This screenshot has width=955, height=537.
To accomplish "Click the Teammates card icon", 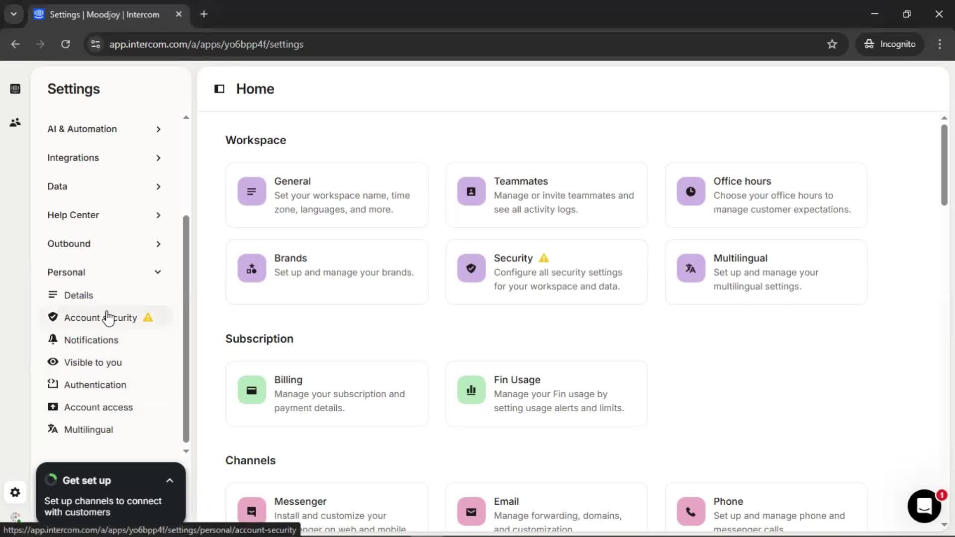I will click(x=471, y=191).
